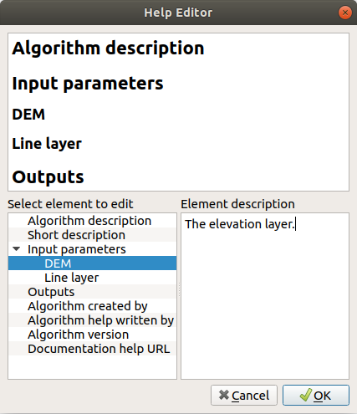The image size is (357, 414).
Task: Select the DEM parameter item
Action: (92, 263)
